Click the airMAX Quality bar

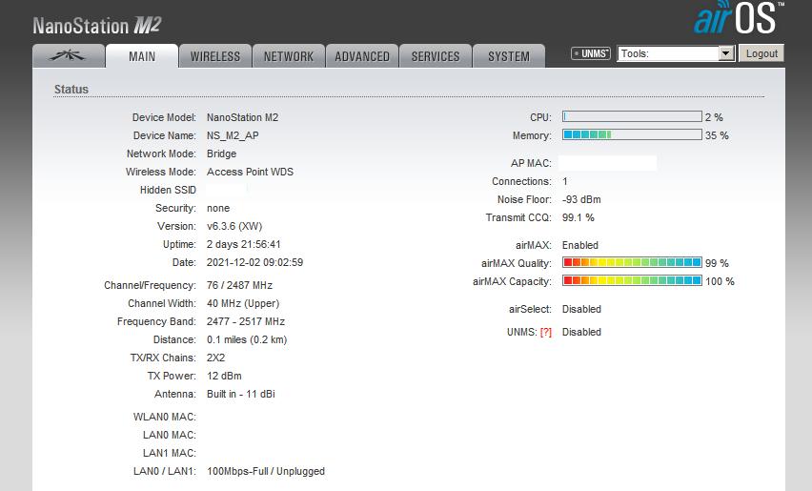point(632,262)
